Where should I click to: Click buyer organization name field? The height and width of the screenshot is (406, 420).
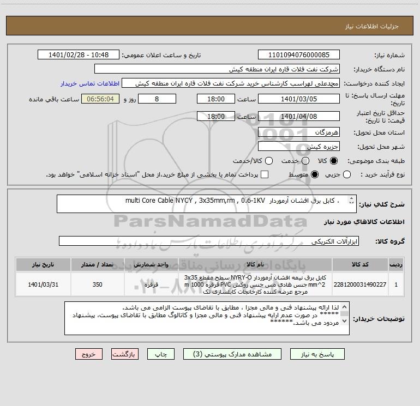[217, 69]
